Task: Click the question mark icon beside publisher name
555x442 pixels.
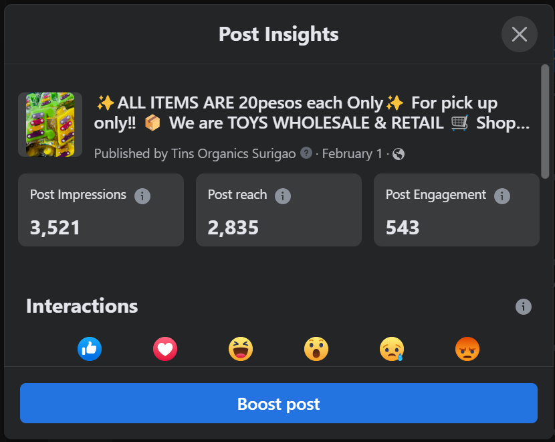Action: coord(306,153)
